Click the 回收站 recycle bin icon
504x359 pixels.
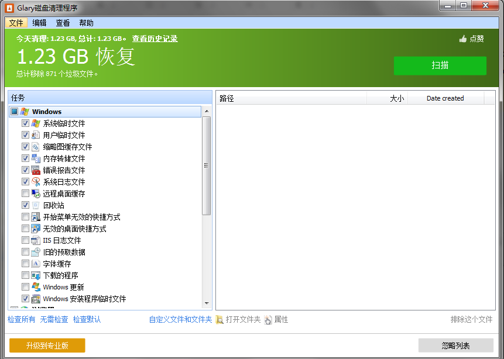click(36, 205)
